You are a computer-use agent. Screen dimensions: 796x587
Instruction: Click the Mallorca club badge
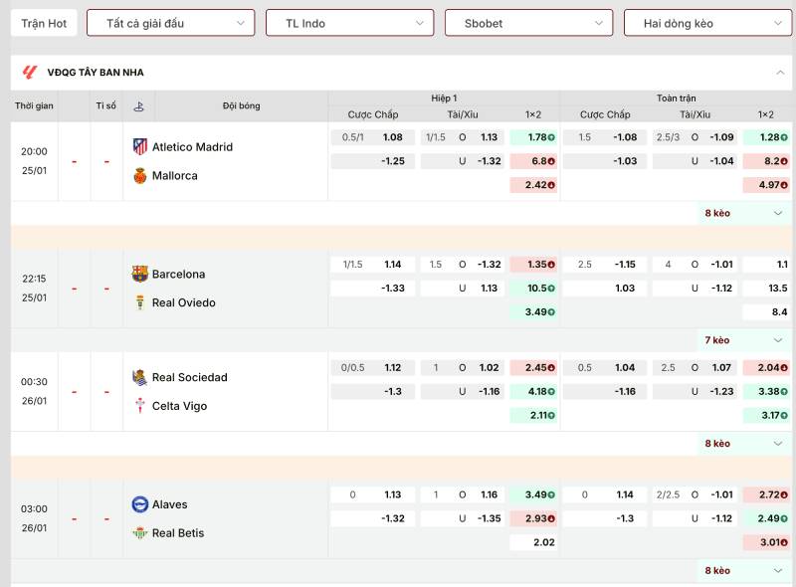(x=139, y=176)
